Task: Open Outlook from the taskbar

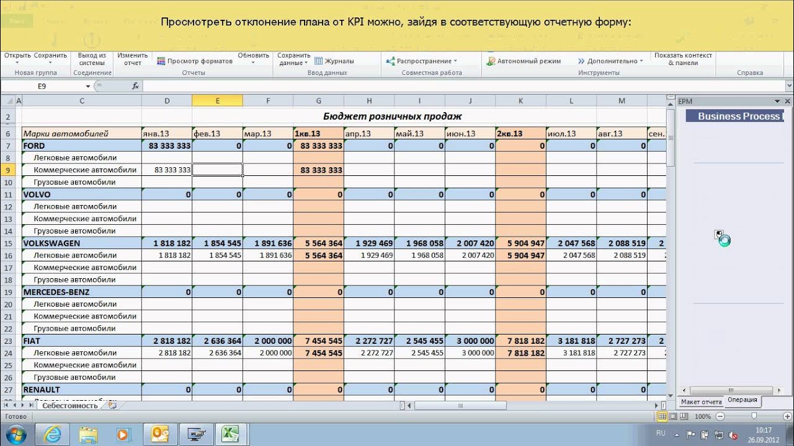Action: pos(160,434)
